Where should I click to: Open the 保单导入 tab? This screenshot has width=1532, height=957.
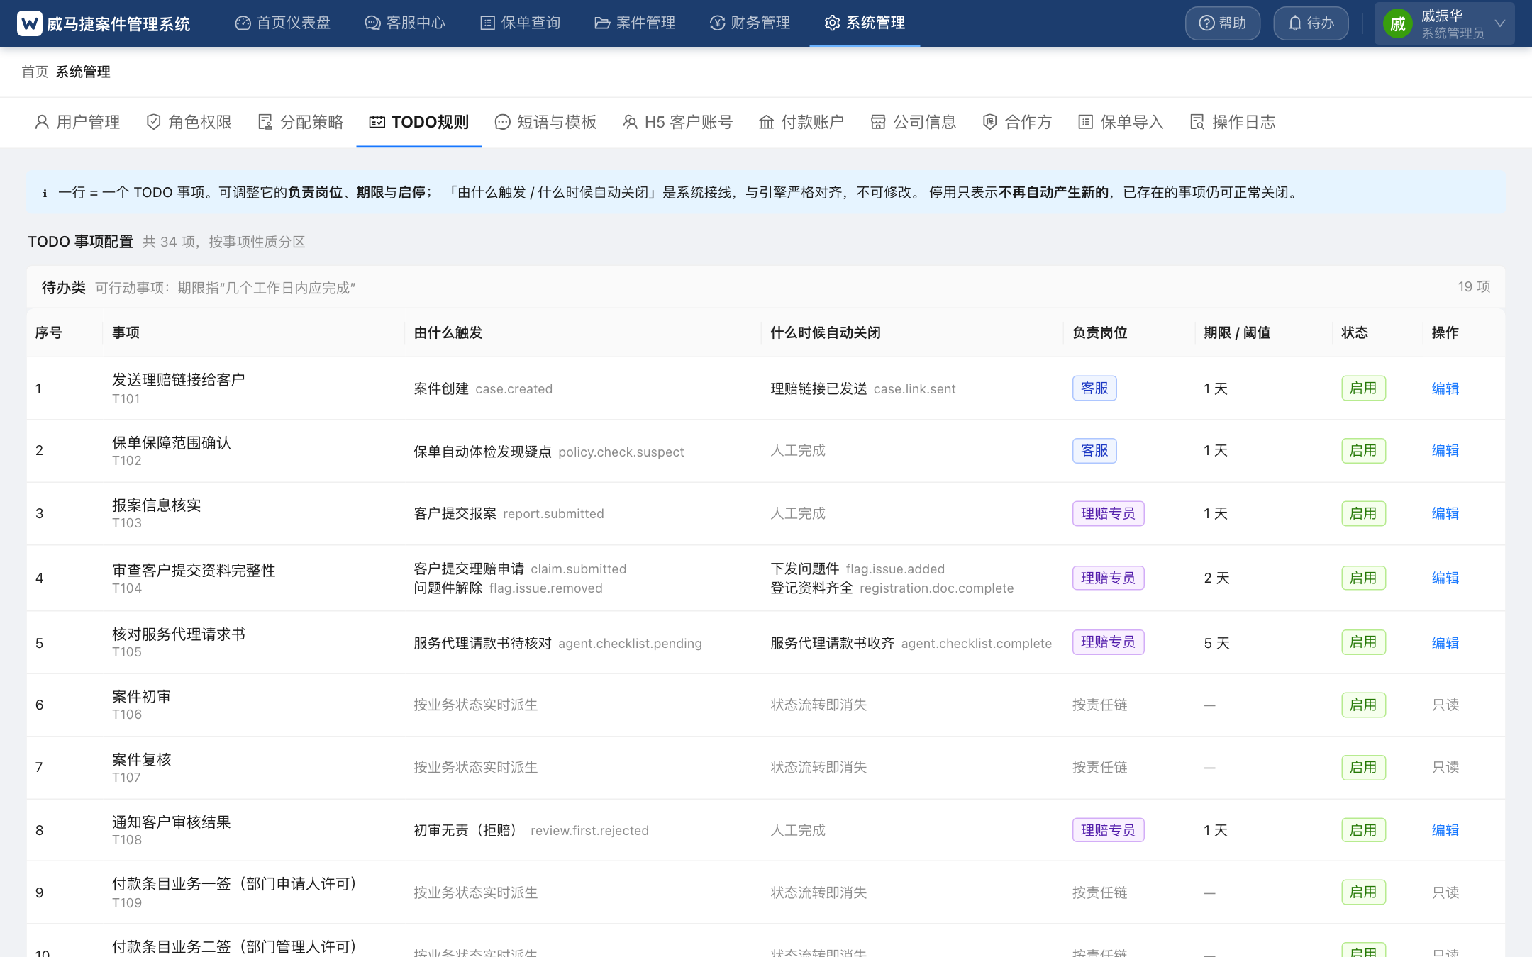pos(1121,122)
